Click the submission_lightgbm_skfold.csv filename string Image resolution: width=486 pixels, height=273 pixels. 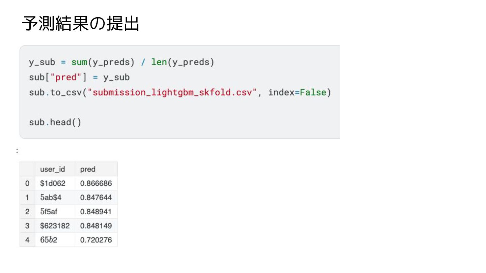pyautogui.click(x=172, y=93)
